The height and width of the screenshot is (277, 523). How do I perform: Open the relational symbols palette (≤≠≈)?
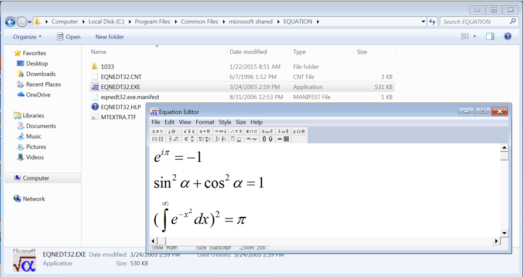(158, 131)
